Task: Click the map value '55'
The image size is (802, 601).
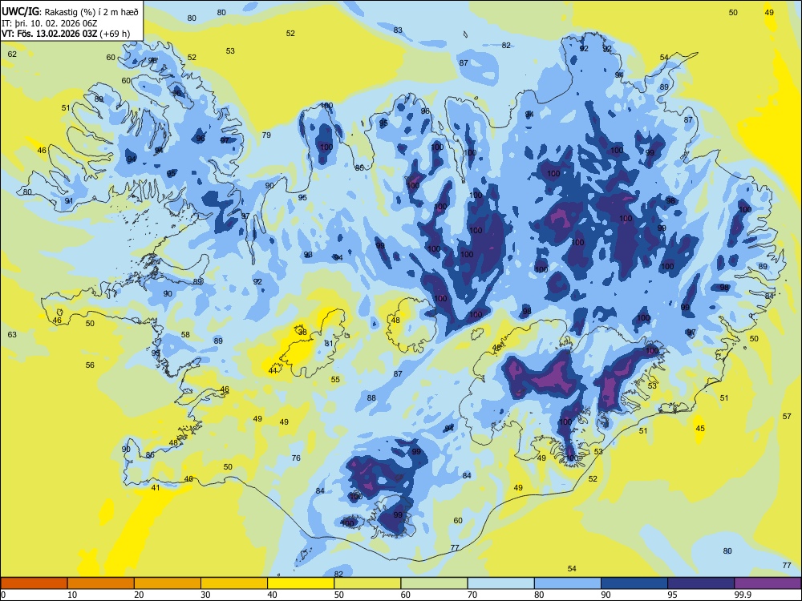Action: coord(335,380)
